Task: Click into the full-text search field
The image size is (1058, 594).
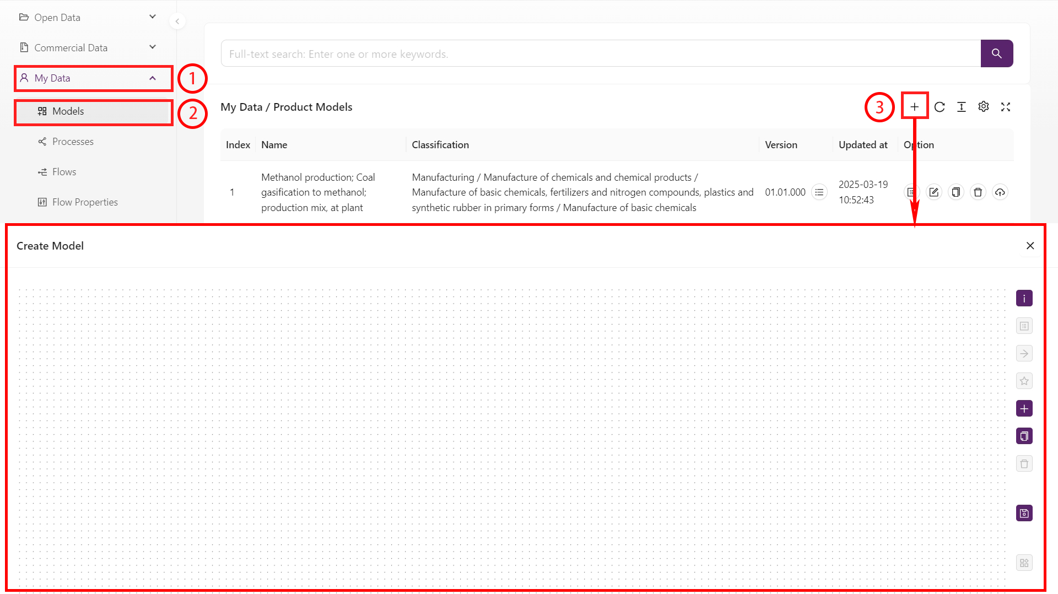Action: 601,54
